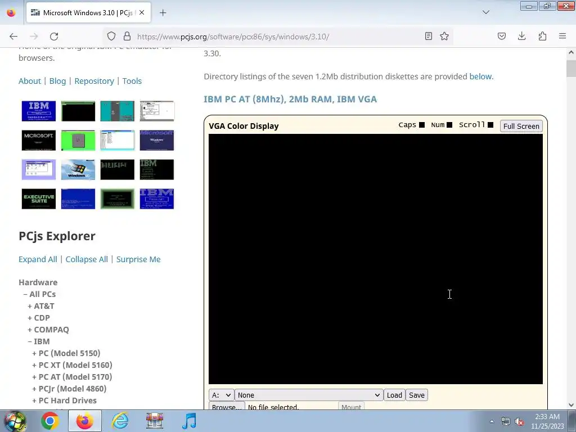
Task: Expand the CDP tree node
Action: pyautogui.click(x=39, y=318)
